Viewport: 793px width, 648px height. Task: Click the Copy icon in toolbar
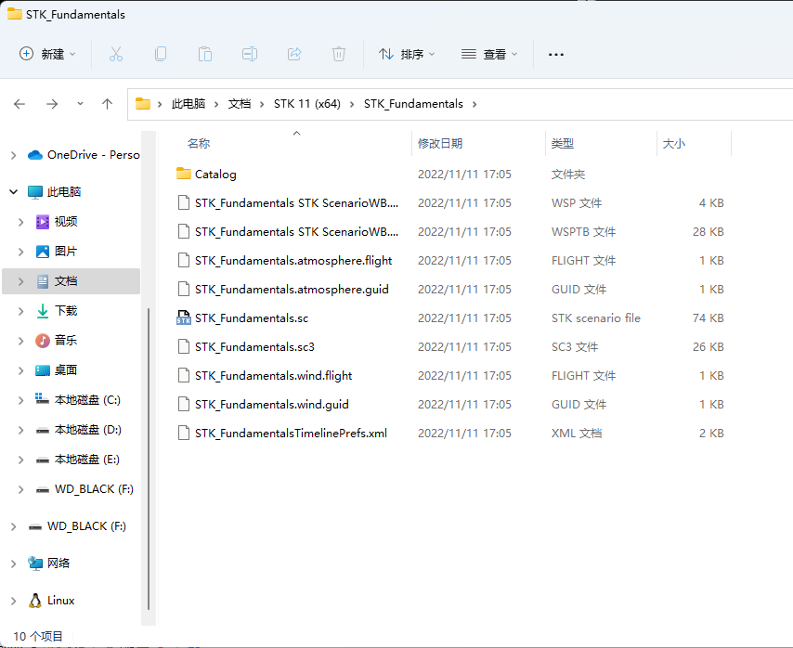[161, 54]
